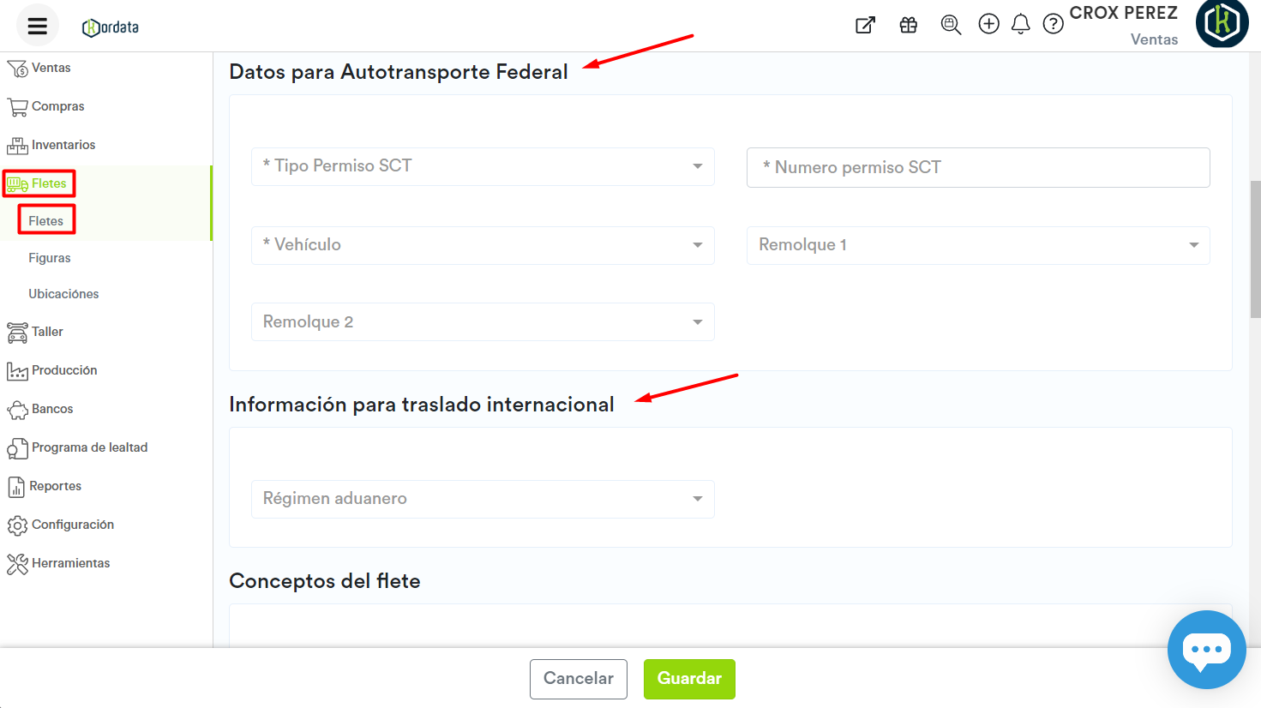Click the user profile avatar
The image size is (1261, 708).
(x=1222, y=23)
